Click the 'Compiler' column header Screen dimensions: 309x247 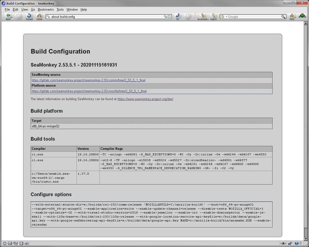coord(53,149)
